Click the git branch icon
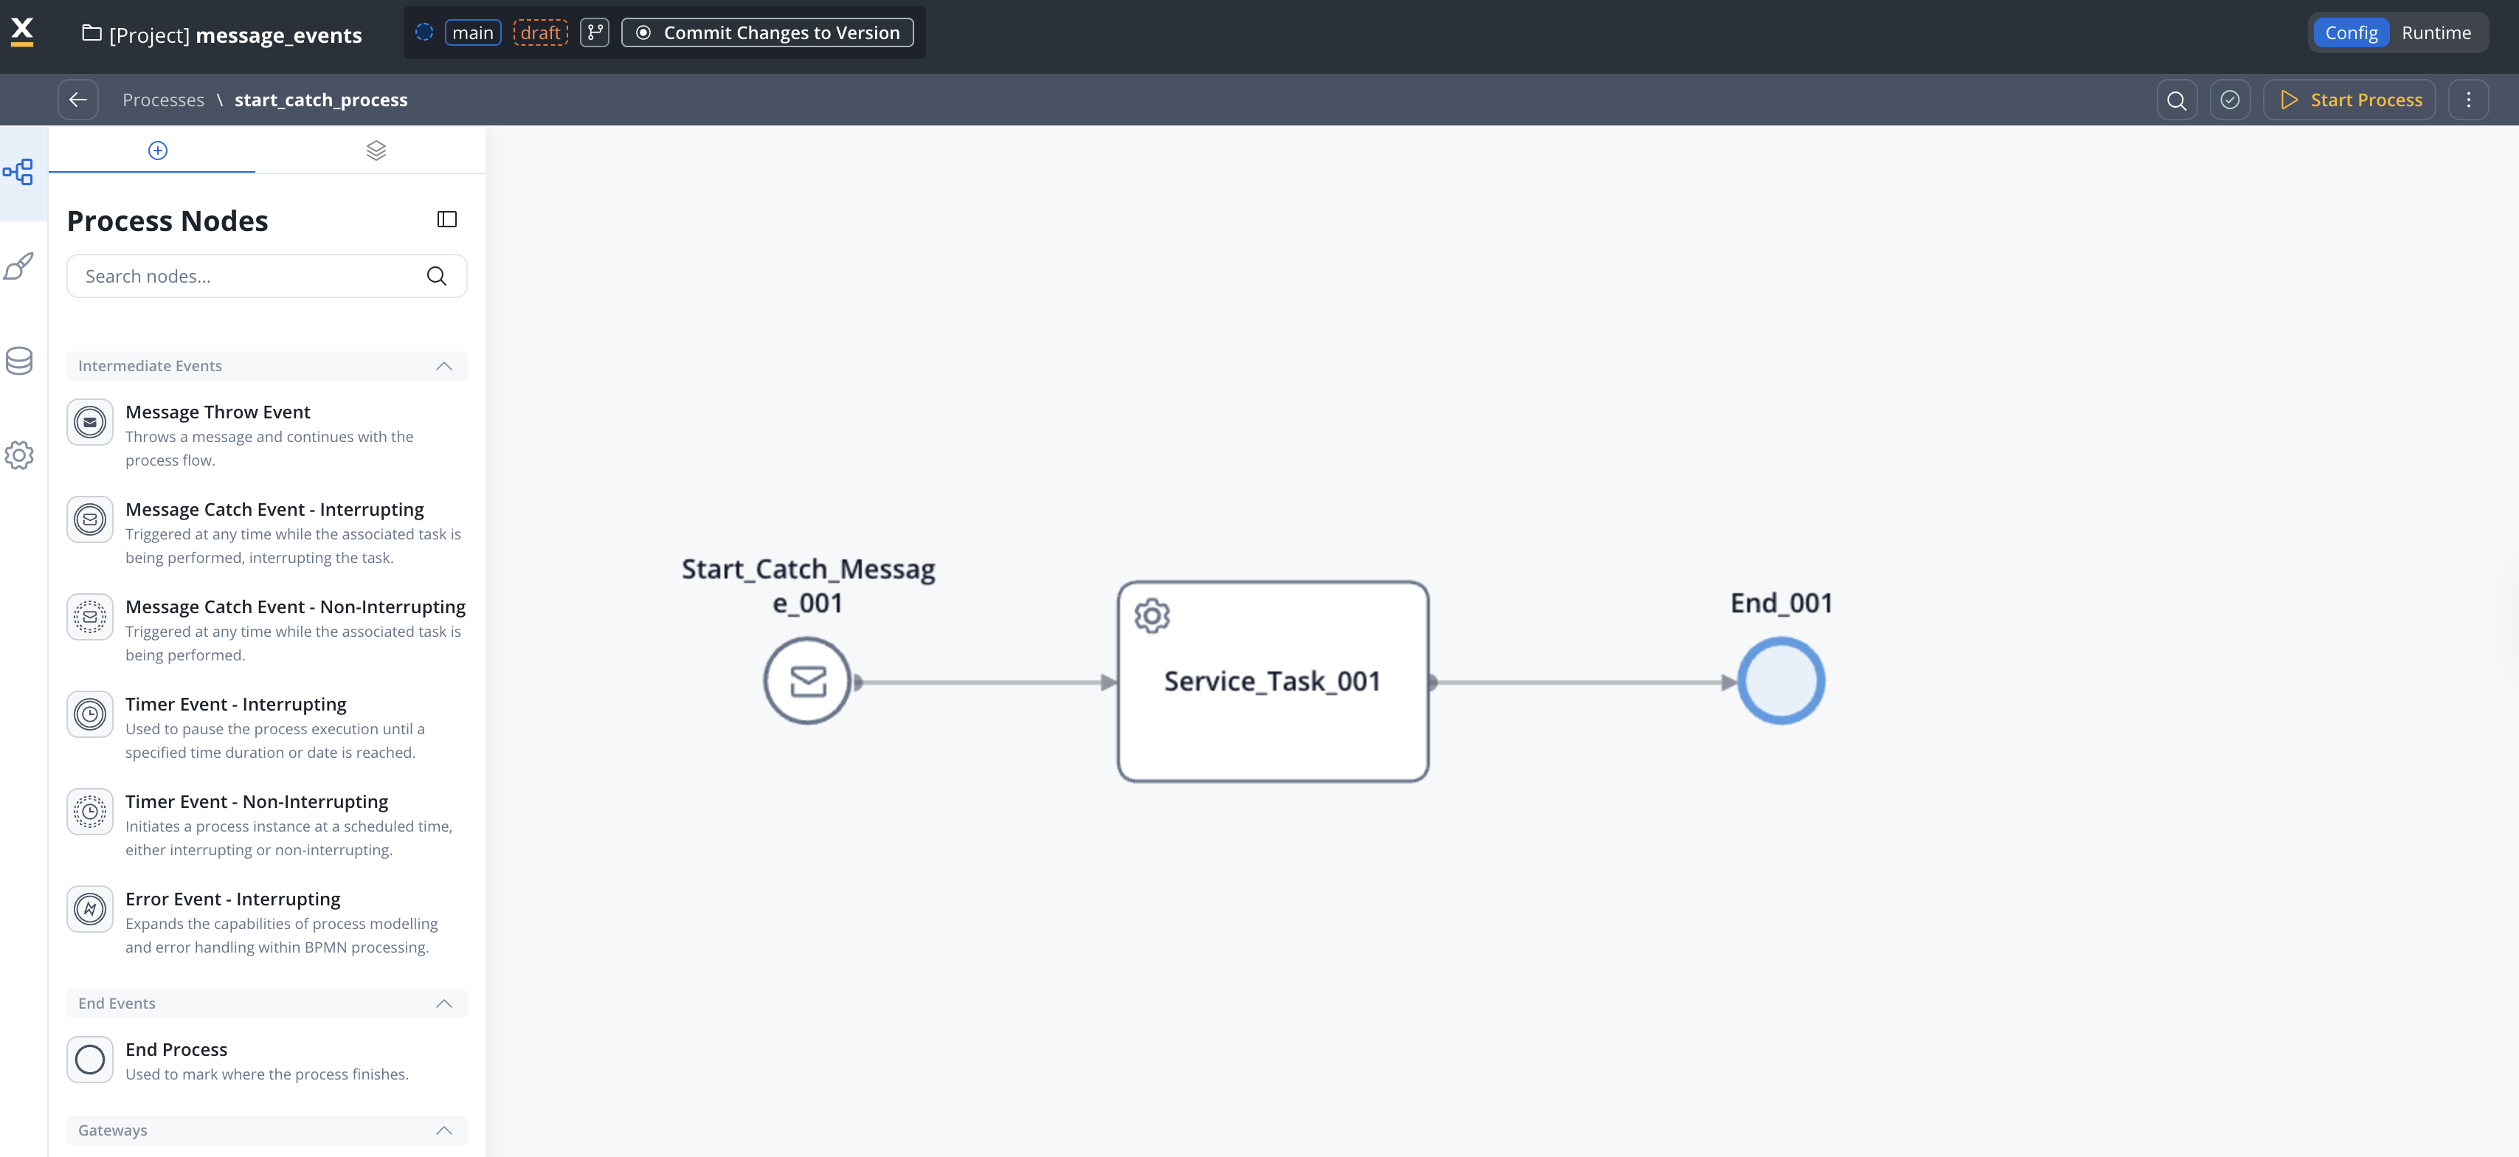 coord(595,32)
